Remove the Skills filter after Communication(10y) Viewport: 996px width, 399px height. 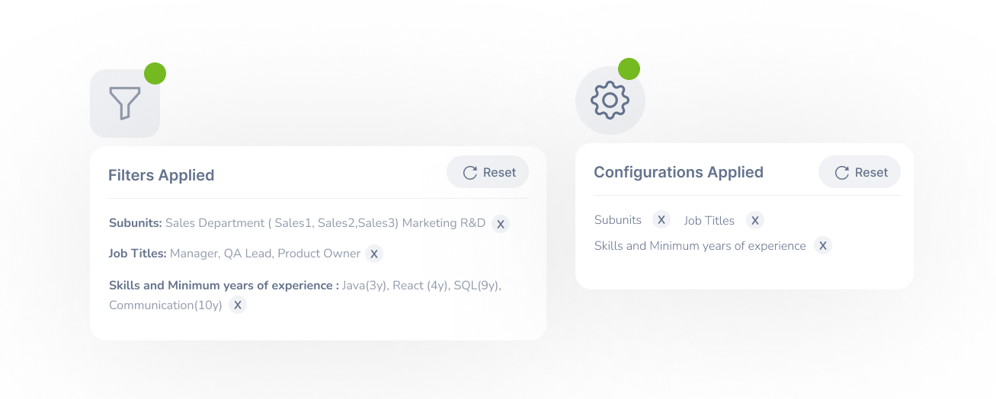click(238, 305)
